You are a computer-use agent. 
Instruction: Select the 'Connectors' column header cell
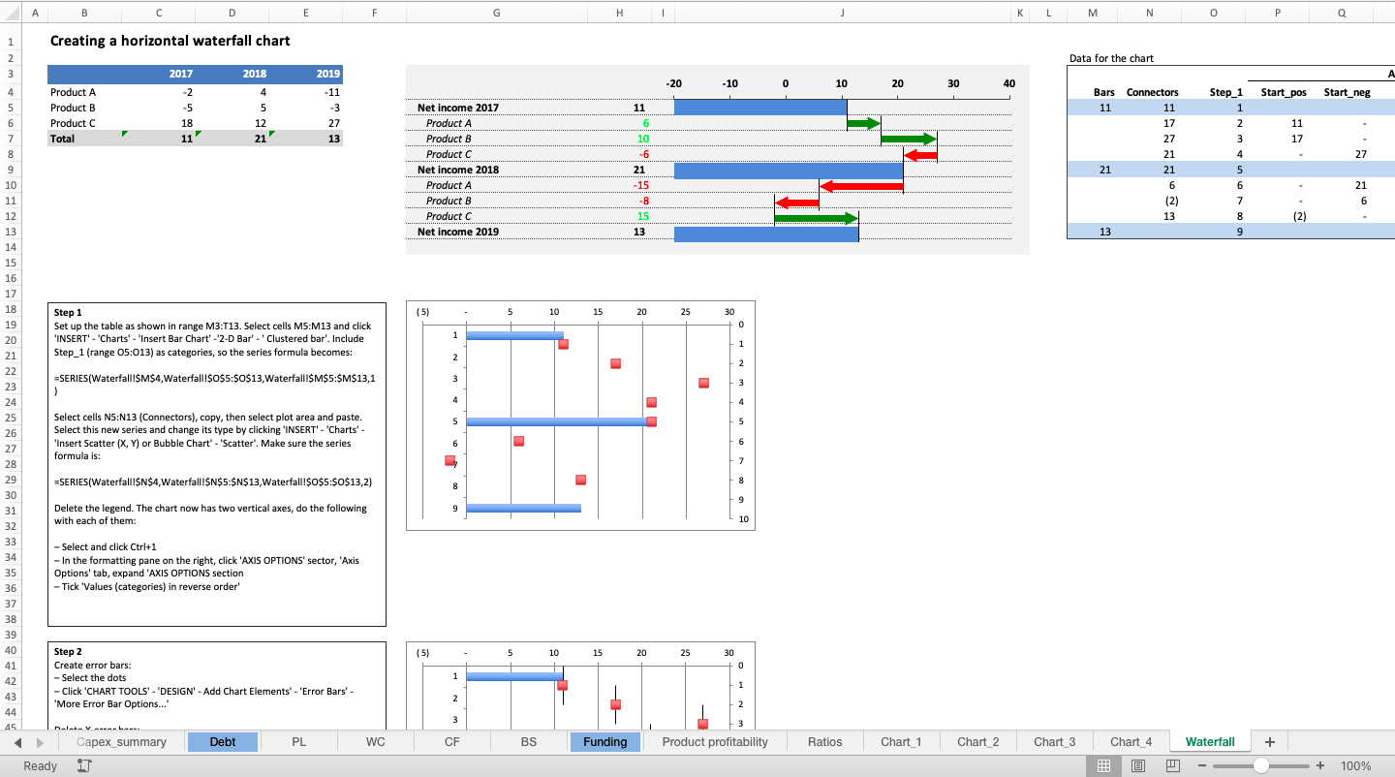click(1149, 92)
